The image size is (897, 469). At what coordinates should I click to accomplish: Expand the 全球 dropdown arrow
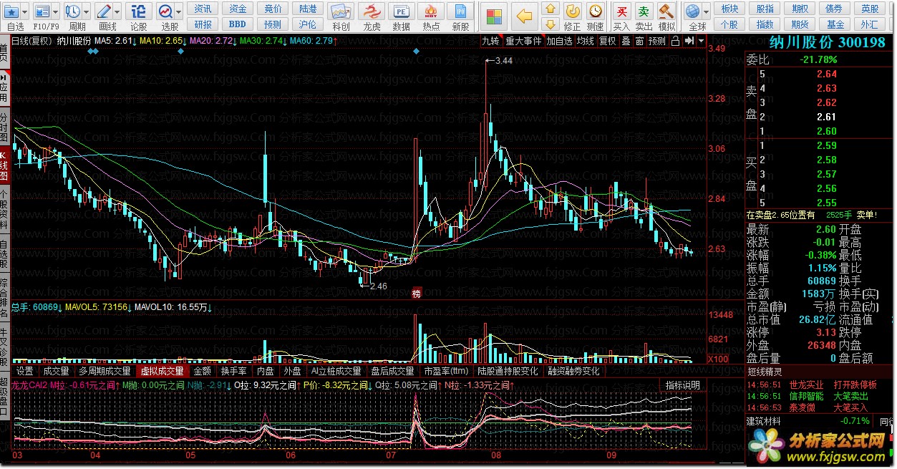[x=706, y=11]
